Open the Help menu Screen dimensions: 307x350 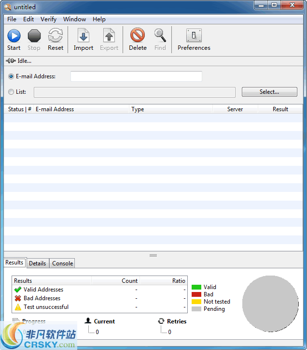click(99, 19)
